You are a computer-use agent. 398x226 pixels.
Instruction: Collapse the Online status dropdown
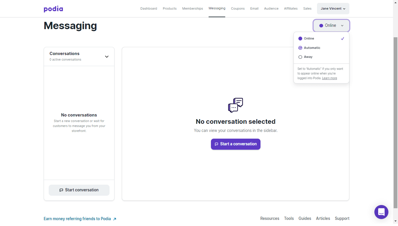pyautogui.click(x=331, y=26)
